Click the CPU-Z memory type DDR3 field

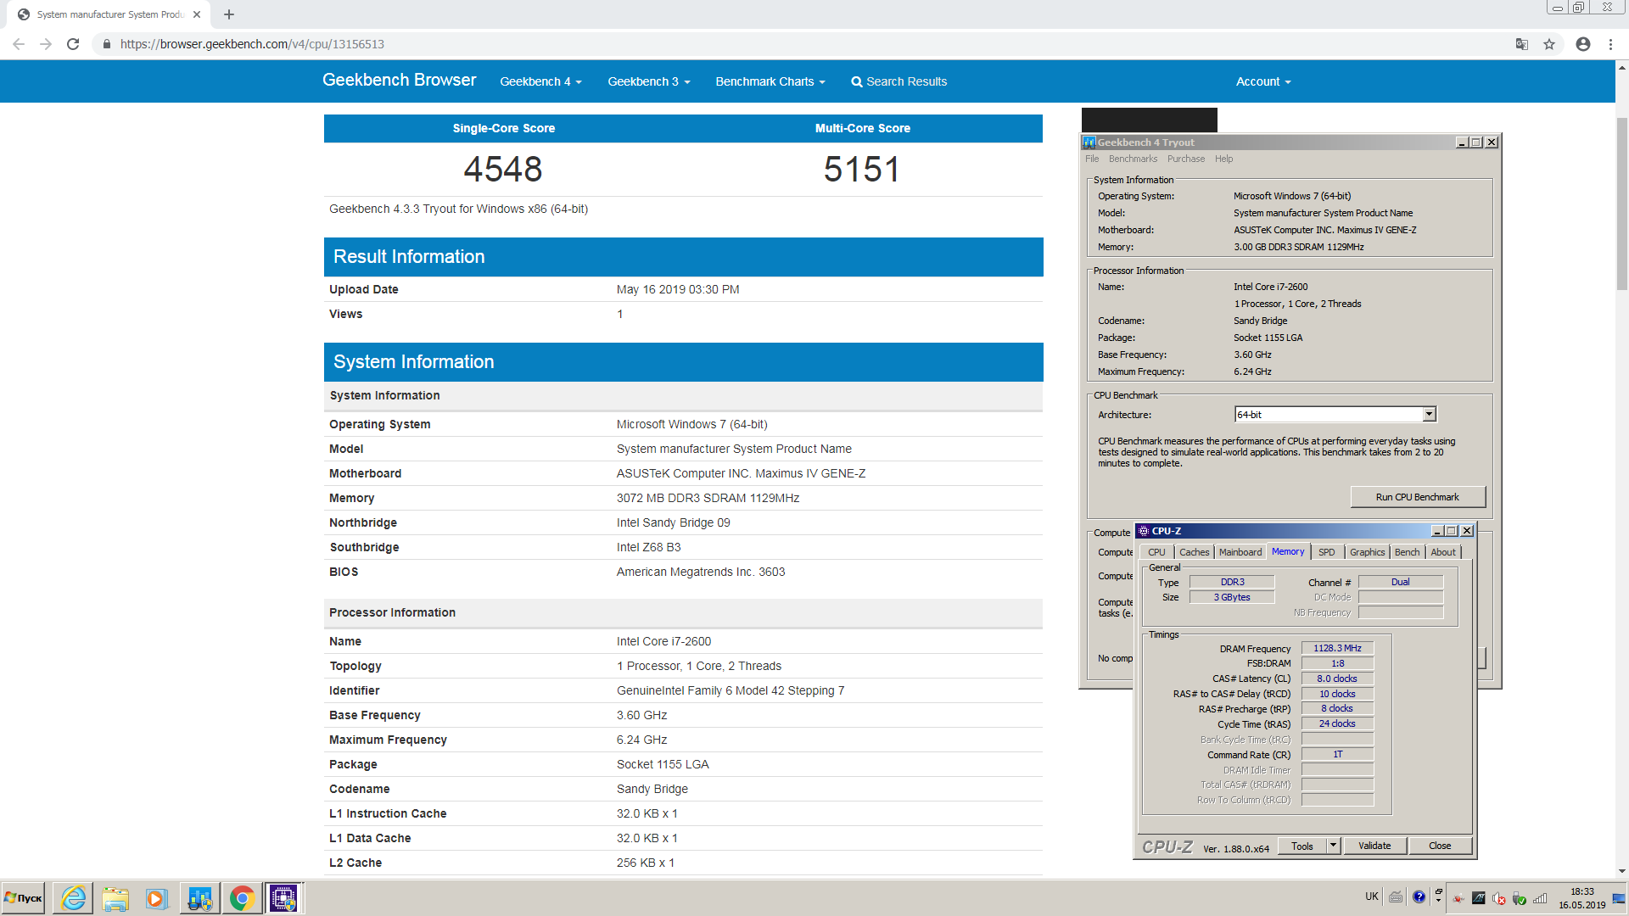click(x=1232, y=582)
